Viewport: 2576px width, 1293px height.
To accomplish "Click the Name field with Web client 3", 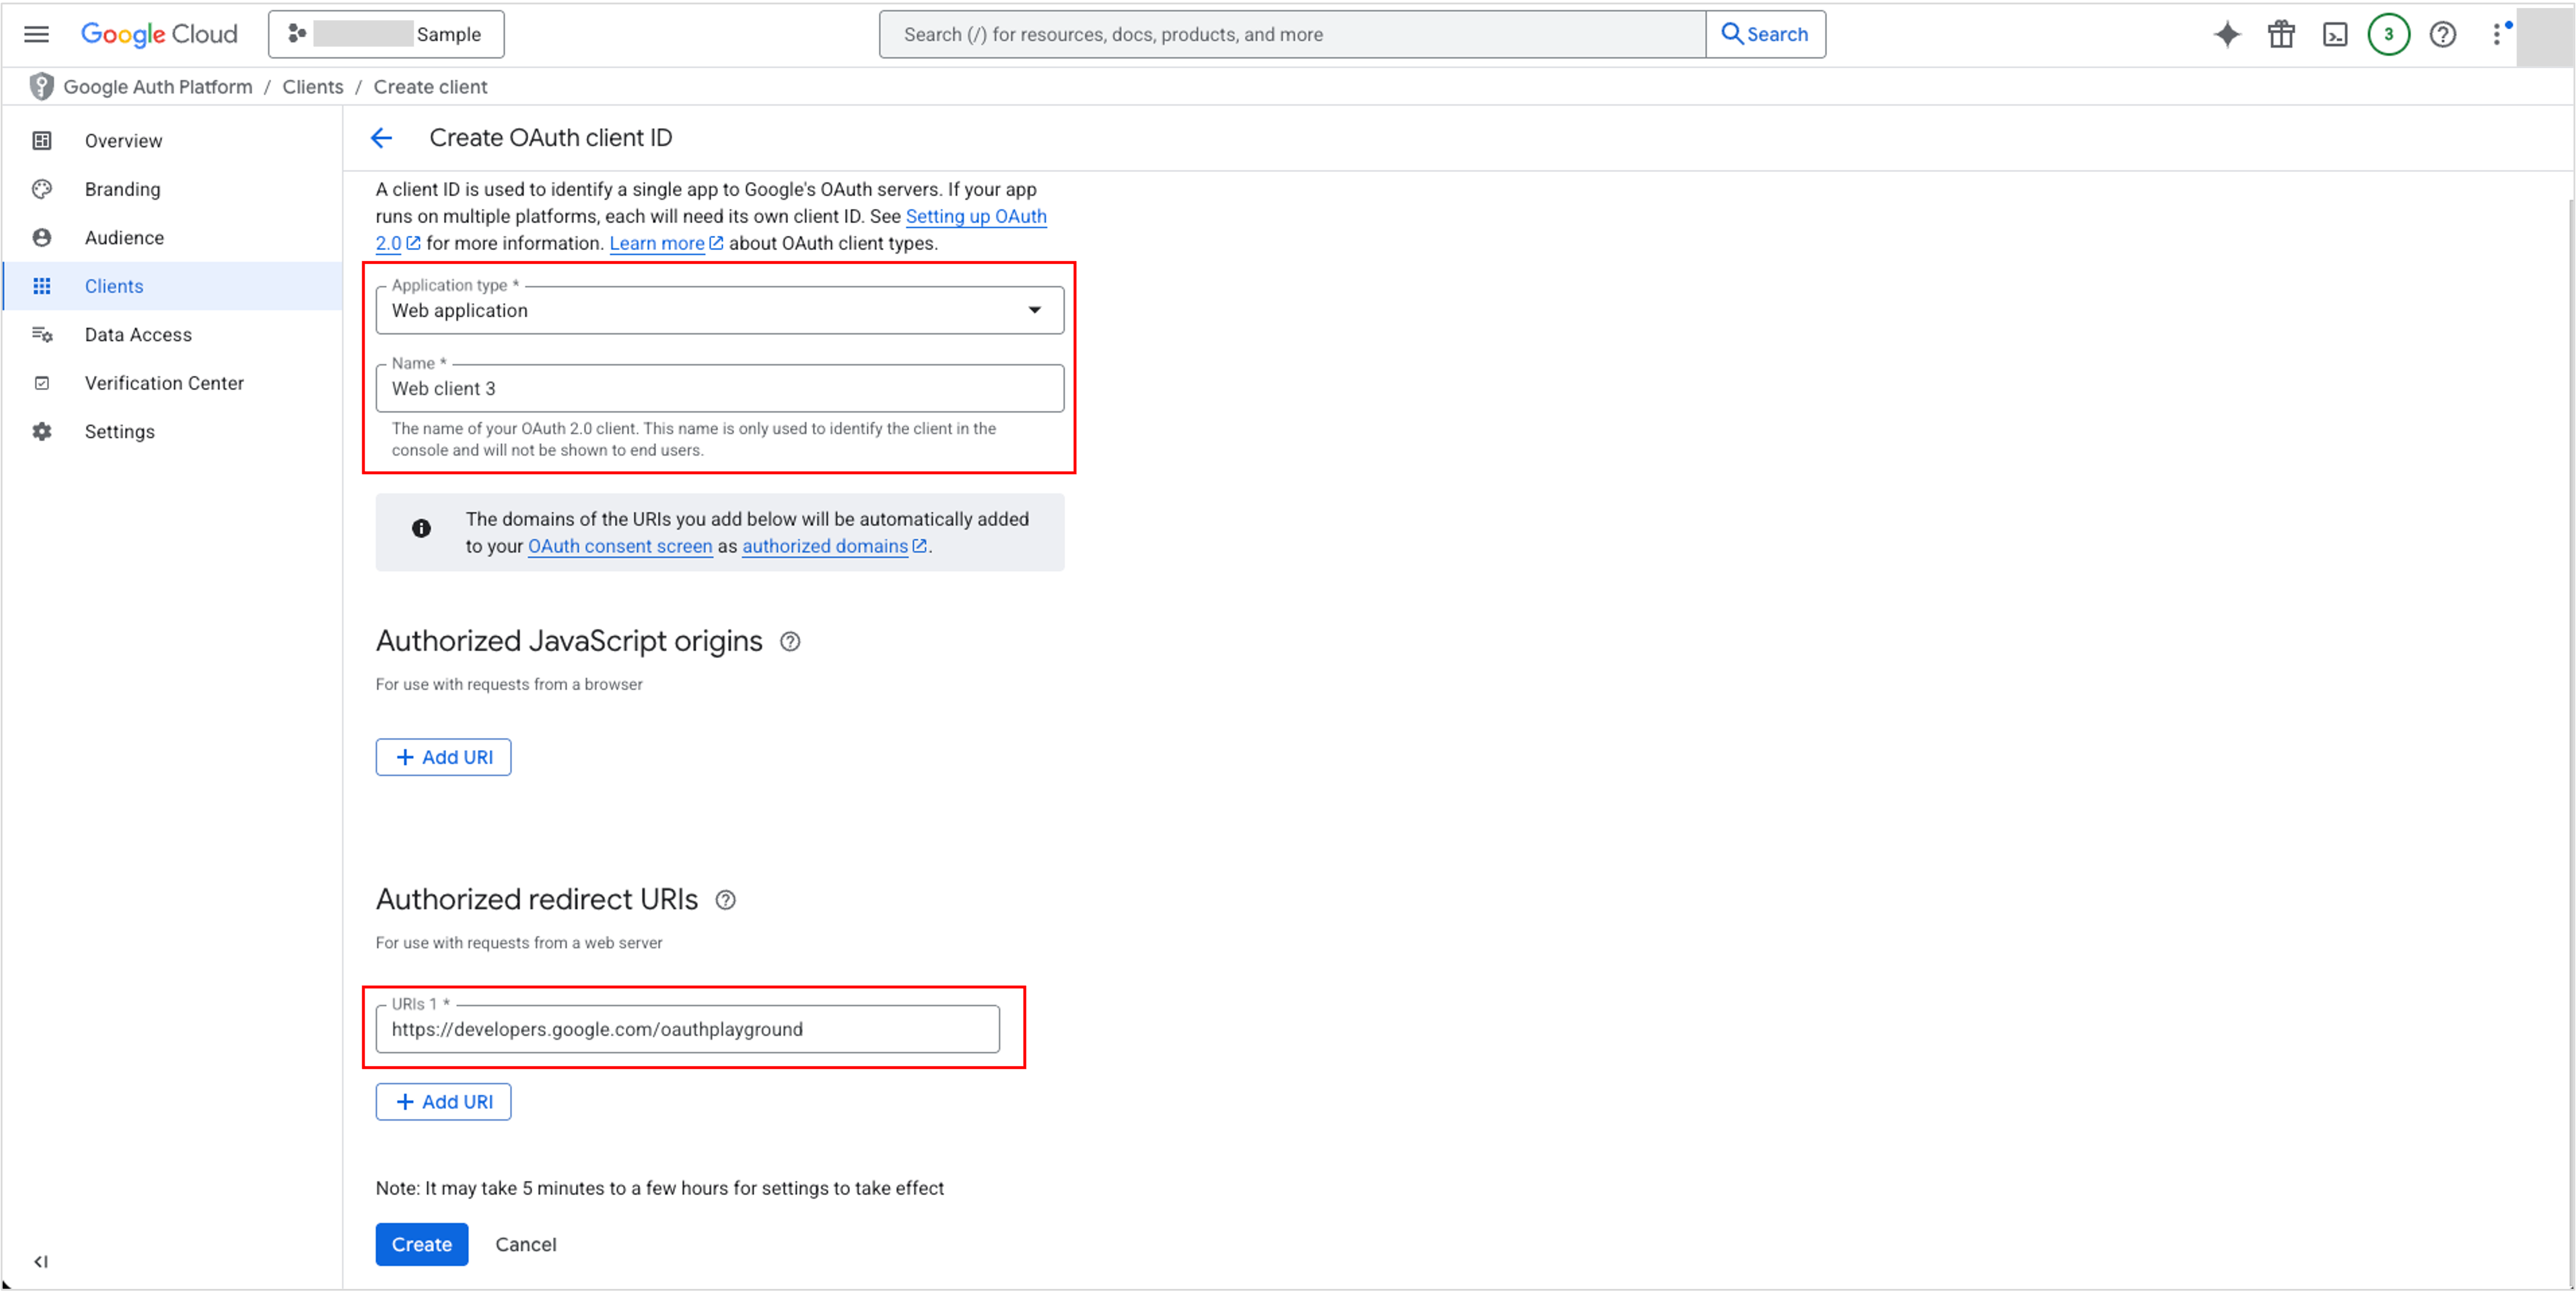I will pos(719,389).
